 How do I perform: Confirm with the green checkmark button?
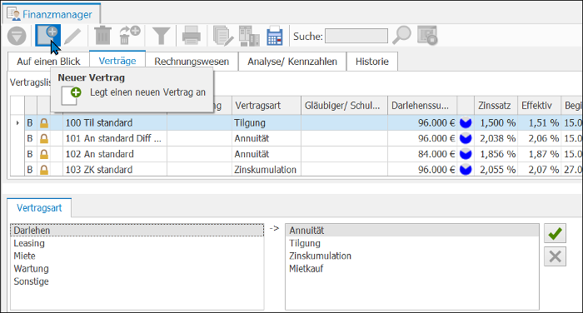click(556, 233)
